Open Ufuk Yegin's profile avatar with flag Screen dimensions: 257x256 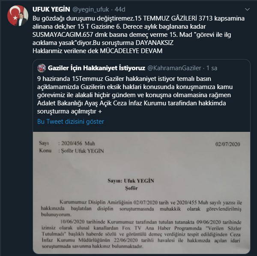[18, 16]
